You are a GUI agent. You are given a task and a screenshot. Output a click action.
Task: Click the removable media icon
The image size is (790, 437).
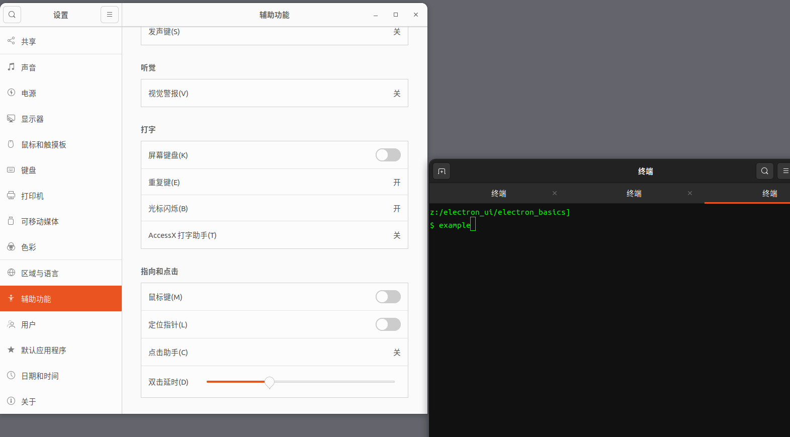coord(11,221)
